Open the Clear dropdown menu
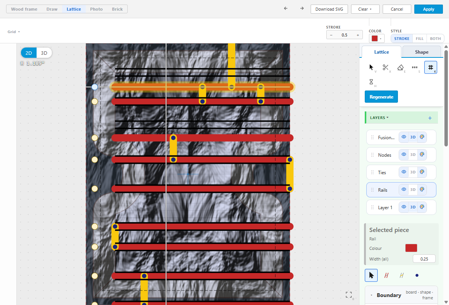Screen dimensions: 449x305 pos(365,9)
